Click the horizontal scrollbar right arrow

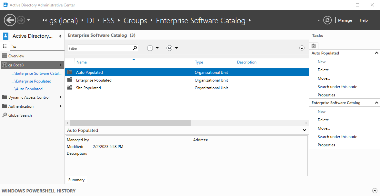click(306, 123)
